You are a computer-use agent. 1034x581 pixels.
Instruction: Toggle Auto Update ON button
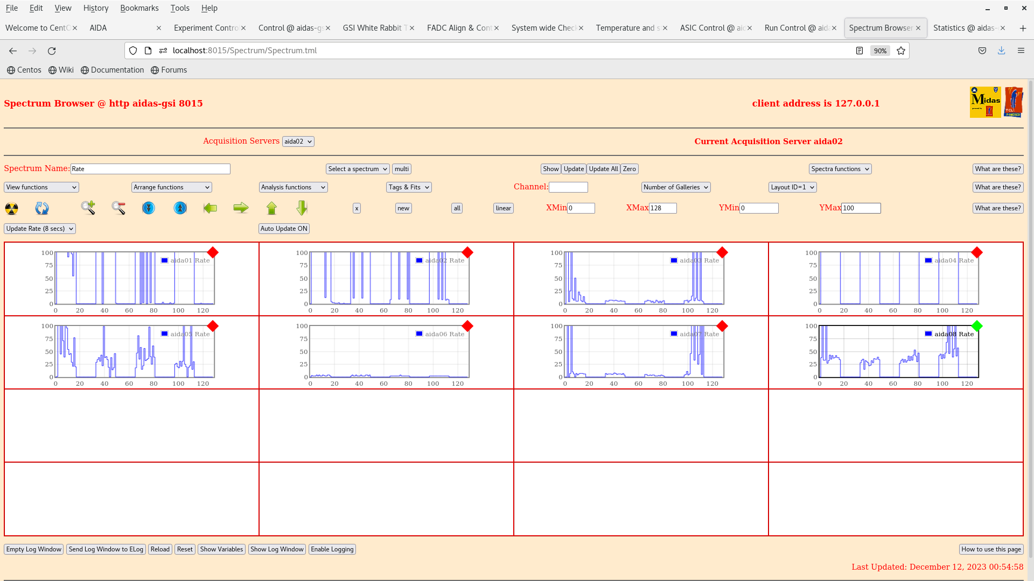[284, 228]
